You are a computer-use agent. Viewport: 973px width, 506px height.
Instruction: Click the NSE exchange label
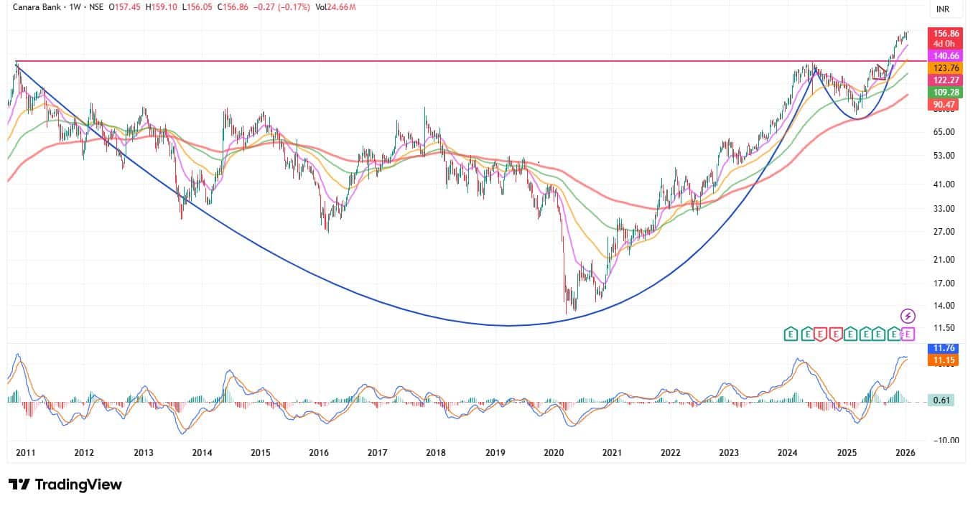[96, 7]
